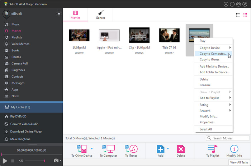
Task: Choose Copy to iTunes menu item
Action: [x=213, y=59]
